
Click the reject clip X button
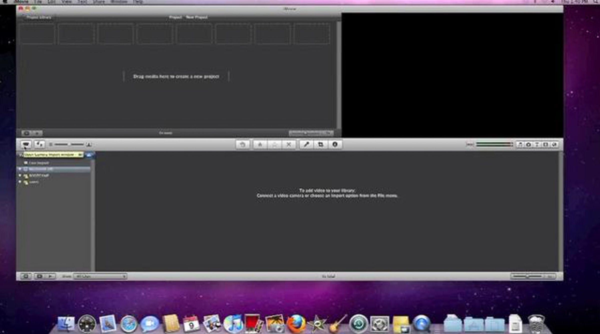(x=288, y=144)
